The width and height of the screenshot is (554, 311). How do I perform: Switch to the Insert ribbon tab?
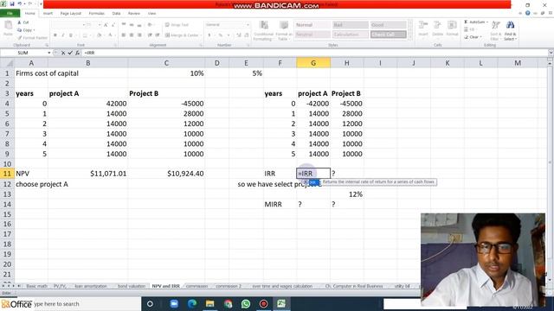click(x=48, y=14)
